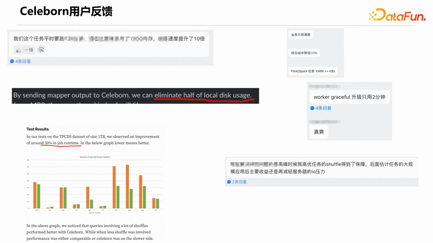Click the chart legend below the bars
Viewport: 433px width, 243px height.
tap(95, 213)
